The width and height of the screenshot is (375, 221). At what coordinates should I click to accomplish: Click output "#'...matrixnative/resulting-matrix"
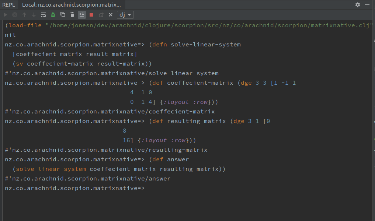(106, 150)
